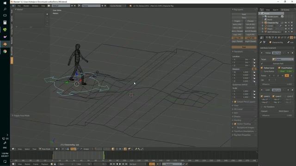Image resolution: width=296 pixels, height=166 pixels.
Task: Open the Windows Start menu
Action: click(5, 3)
